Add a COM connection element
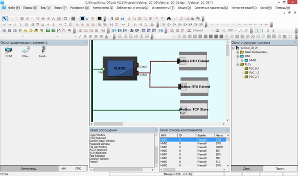The width and height of the screenshot is (298, 176). coord(9,52)
